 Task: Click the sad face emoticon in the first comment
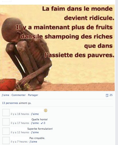tap(45, 110)
